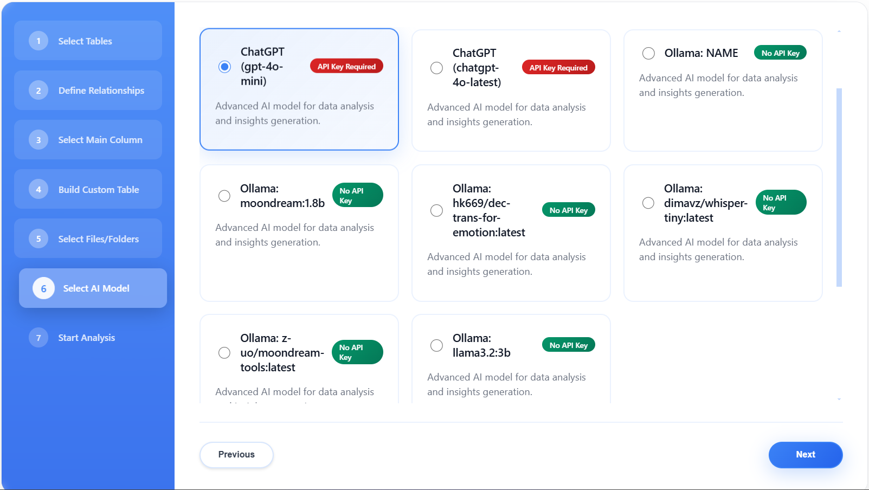This screenshot has height=490, width=869.
Task: Click API Key Required badge on chatgpt-4o-latest card
Action: click(558, 68)
